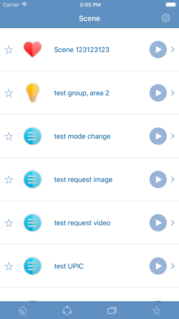Select the test UPIC scene name
Image resolution: width=179 pixels, height=319 pixels.
[68, 266]
